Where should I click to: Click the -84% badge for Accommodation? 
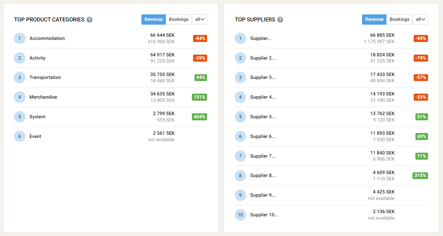200,38
